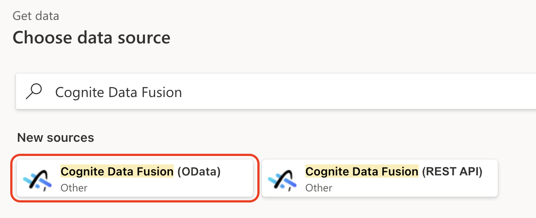Click highlighted "Cognite Data Fusion" in the REST API card

pos(362,171)
